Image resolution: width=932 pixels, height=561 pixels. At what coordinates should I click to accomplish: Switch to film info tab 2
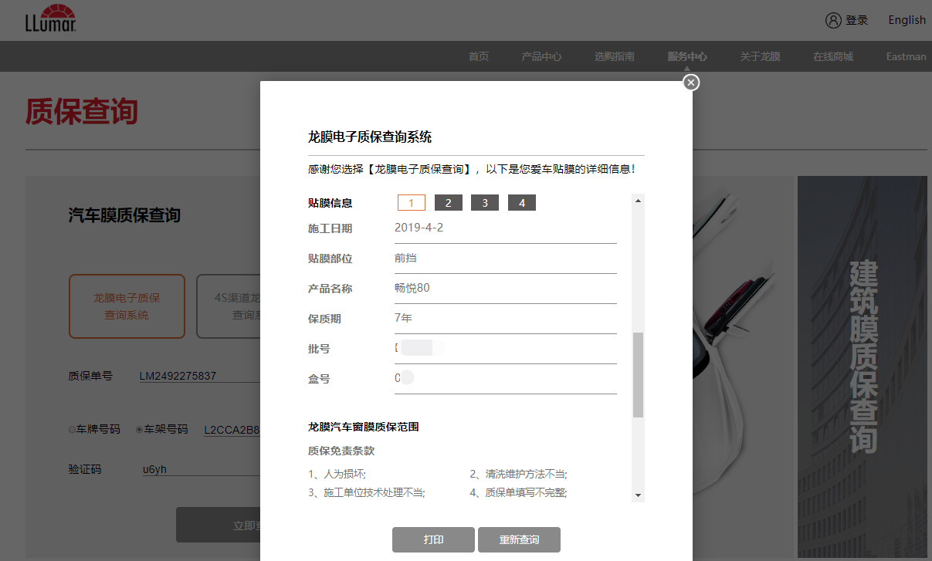pos(448,203)
